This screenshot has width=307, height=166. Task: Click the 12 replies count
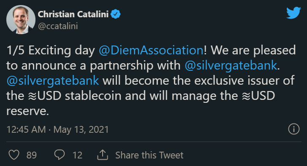tap(77, 155)
